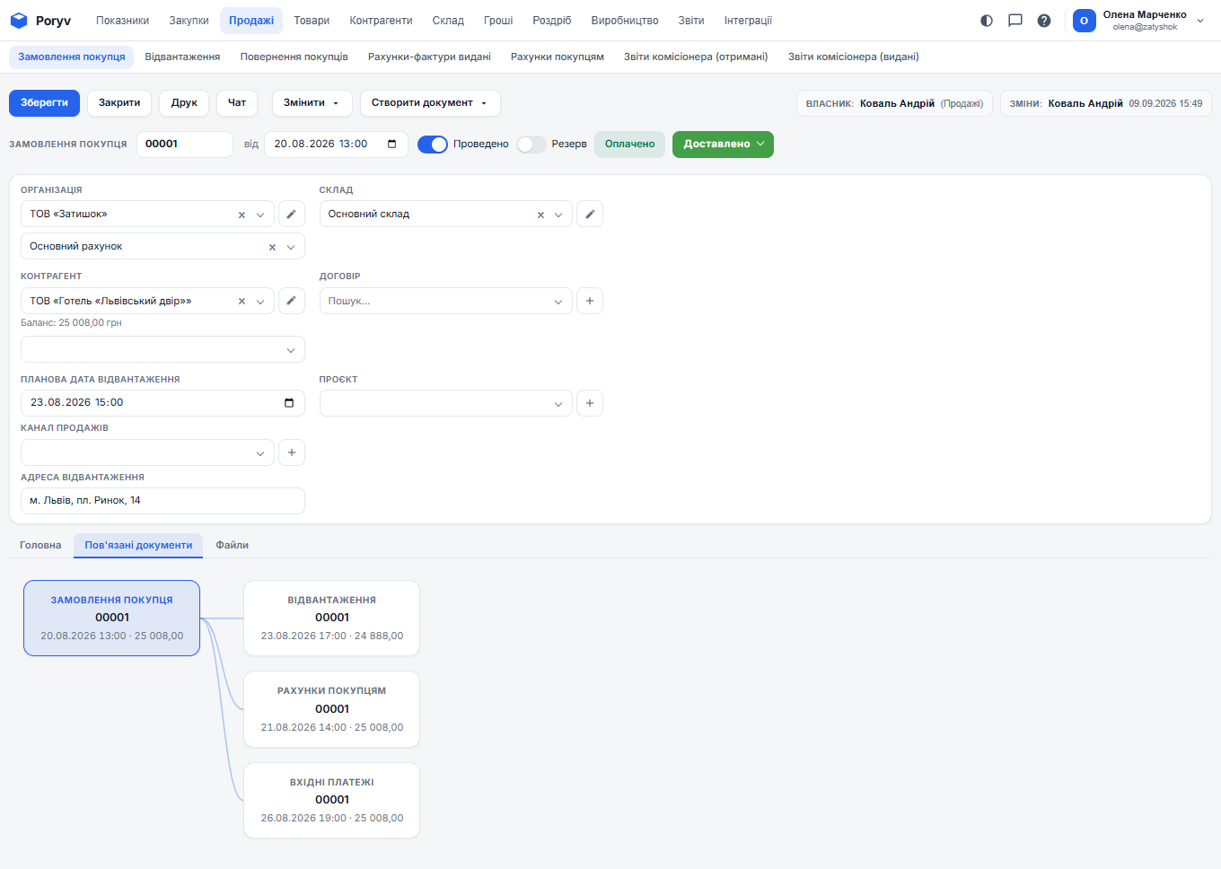Toggle the dark theme contrast icon
The image size is (1221, 869).
tap(987, 21)
